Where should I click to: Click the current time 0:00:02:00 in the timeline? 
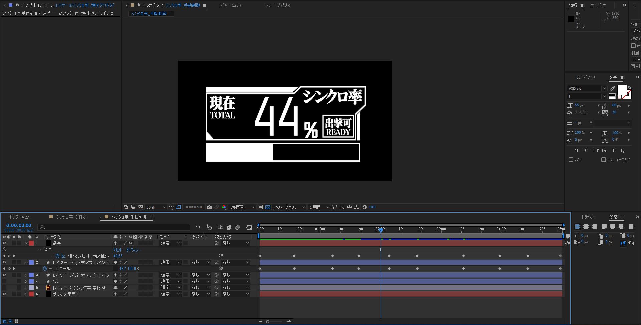(19, 225)
